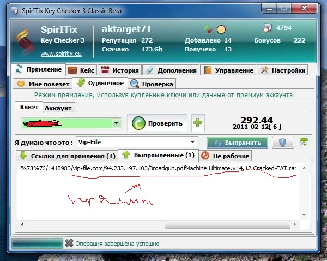Image resolution: width=327 pixels, height=261 pixels.
Task: Click the gold coin icon
Action: pyautogui.click(x=221, y=29)
